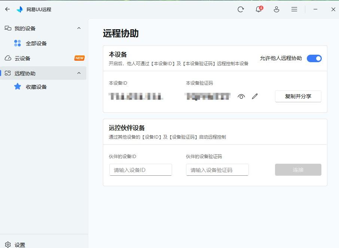Click the back arrow at top left
The width and height of the screenshot is (339, 248).
point(7,9)
